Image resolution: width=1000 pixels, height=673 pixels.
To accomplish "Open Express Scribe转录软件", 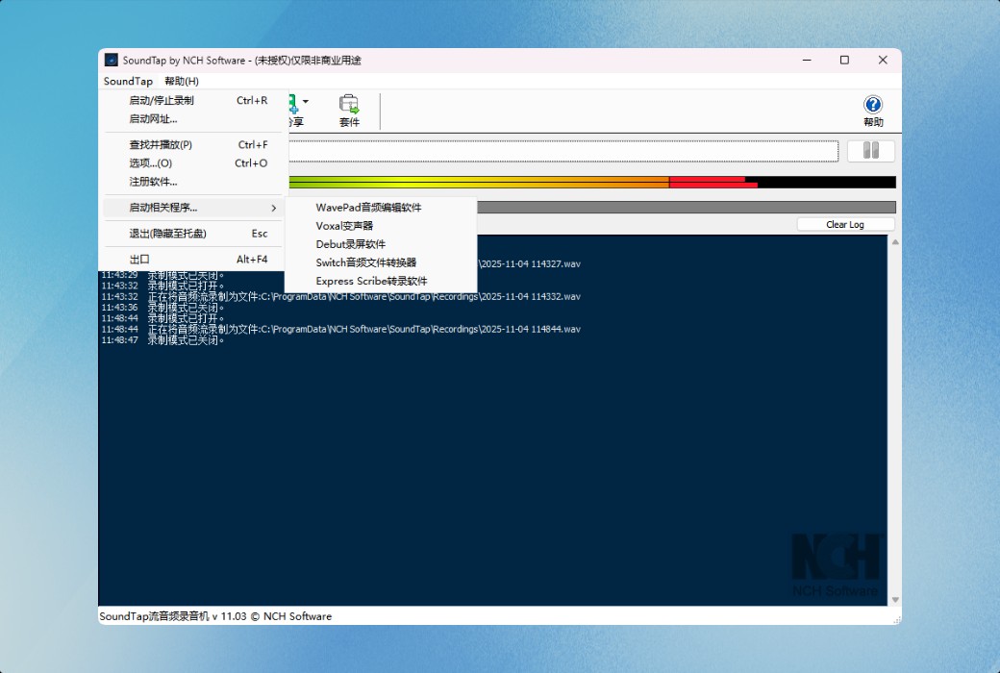I will click(x=371, y=281).
